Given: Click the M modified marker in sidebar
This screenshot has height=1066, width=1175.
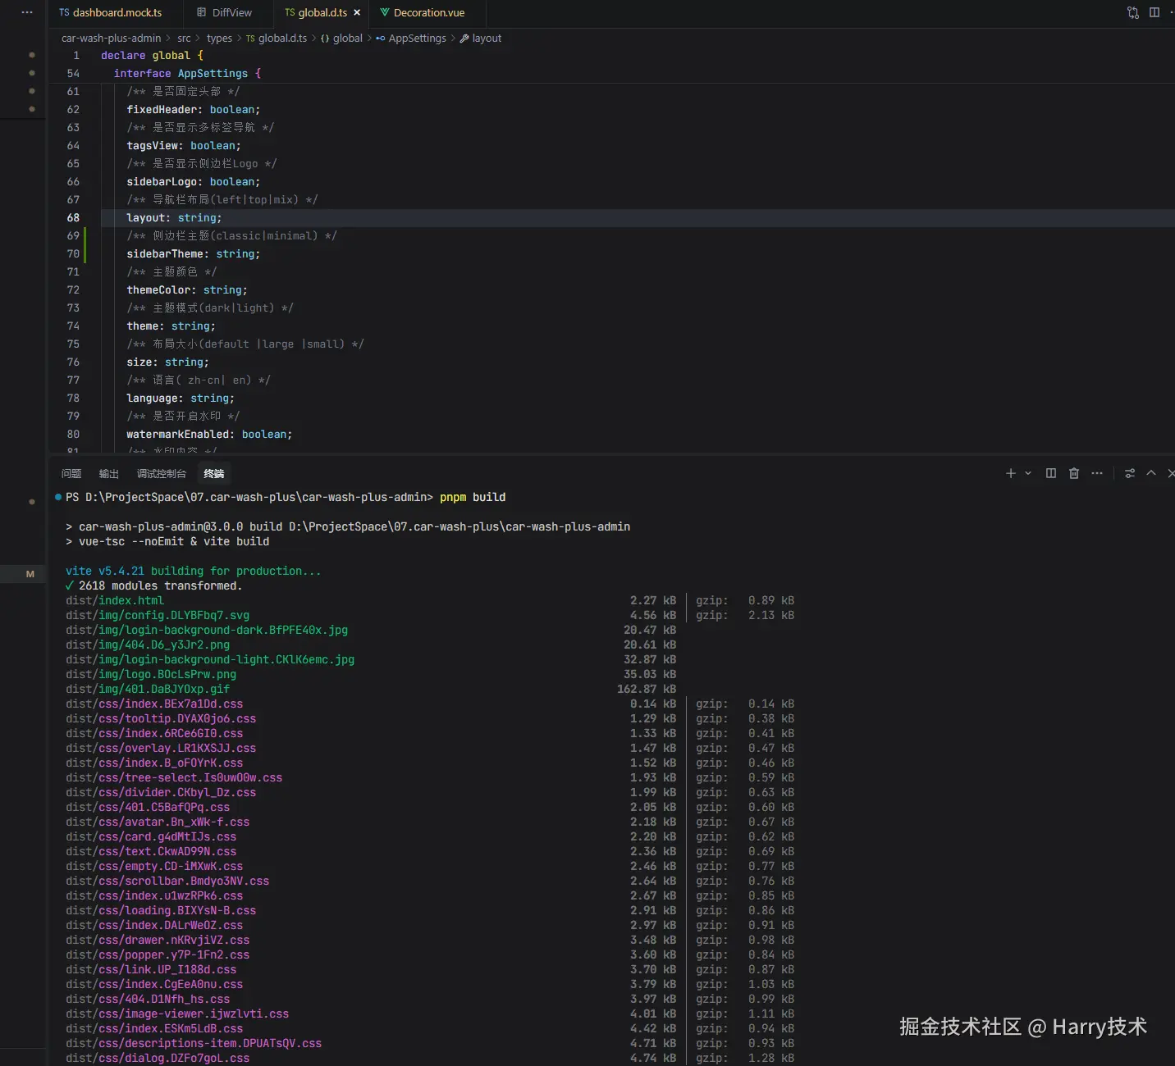Looking at the screenshot, I should [x=30, y=574].
